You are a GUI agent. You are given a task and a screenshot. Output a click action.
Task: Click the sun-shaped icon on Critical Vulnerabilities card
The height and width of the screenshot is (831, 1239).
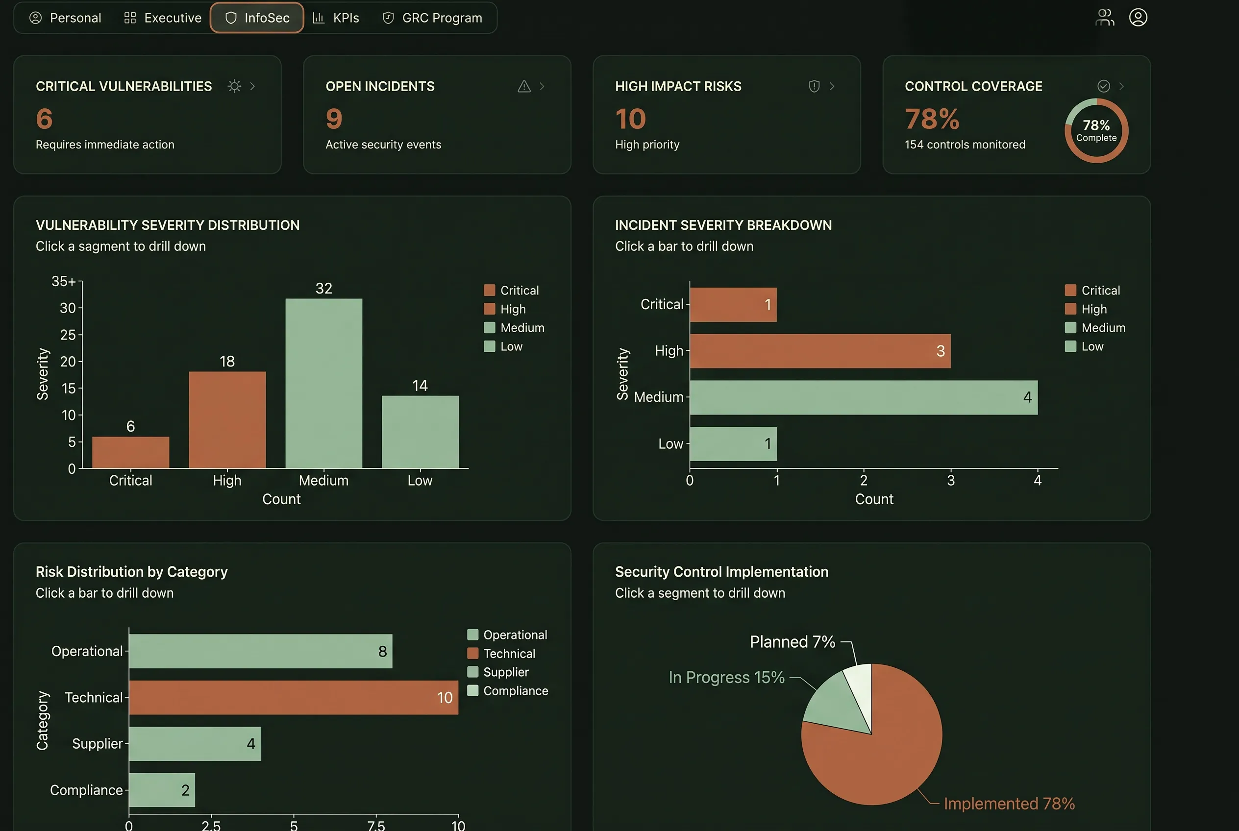(x=234, y=86)
